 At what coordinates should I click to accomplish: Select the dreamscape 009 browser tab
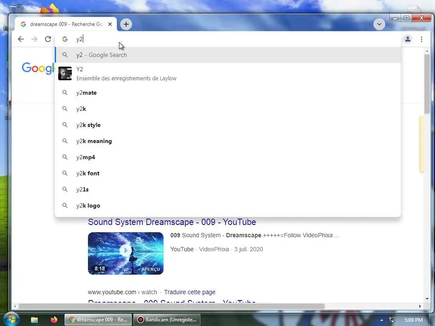65,24
